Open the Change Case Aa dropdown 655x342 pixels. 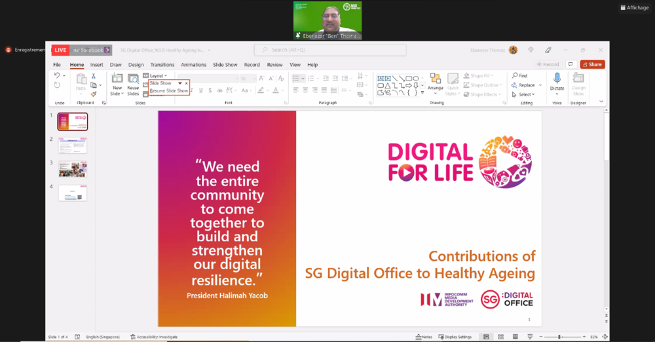[246, 90]
